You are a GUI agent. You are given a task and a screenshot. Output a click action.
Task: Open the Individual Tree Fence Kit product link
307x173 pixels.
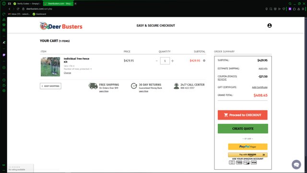[76, 60]
